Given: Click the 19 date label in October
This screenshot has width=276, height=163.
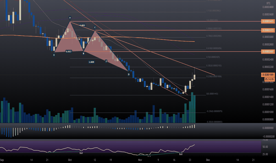Looking at the screenshot, I should [111, 160].
